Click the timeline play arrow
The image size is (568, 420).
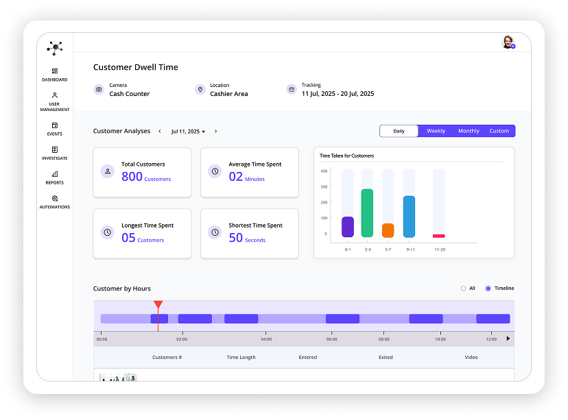click(x=508, y=338)
